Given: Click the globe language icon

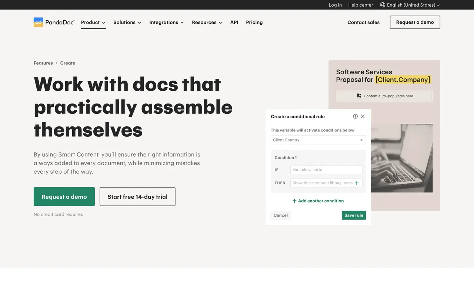Looking at the screenshot, I should click(383, 5).
